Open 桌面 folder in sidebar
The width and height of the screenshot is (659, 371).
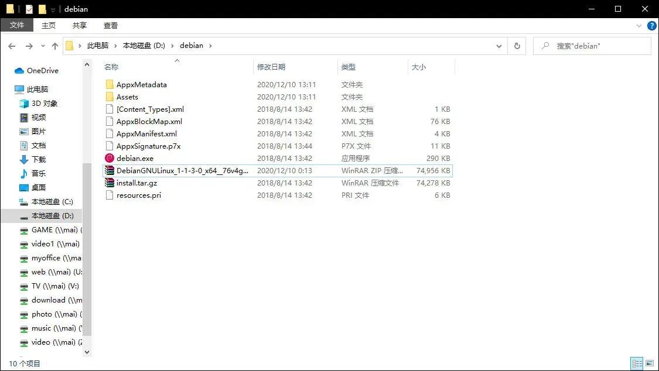coord(33,188)
